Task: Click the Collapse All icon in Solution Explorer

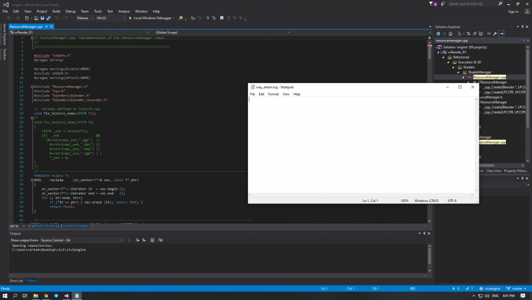Action: tap(475, 34)
